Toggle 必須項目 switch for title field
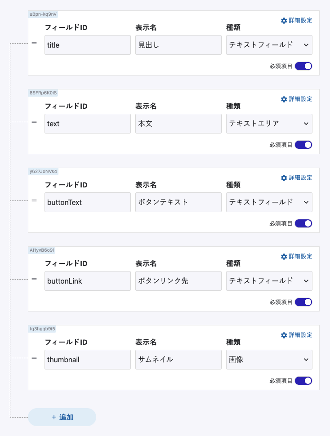The width and height of the screenshot is (330, 436). pyautogui.click(x=303, y=66)
